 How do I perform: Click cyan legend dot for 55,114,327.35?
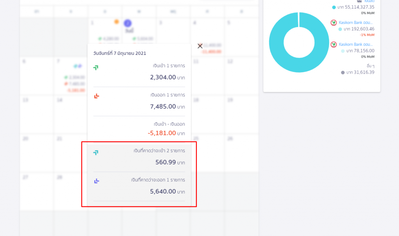point(334,7)
